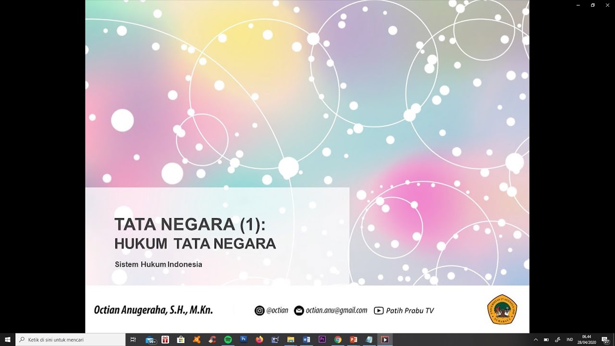Open the Windows Start menu
The image size is (615, 346).
(x=7, y=339)
